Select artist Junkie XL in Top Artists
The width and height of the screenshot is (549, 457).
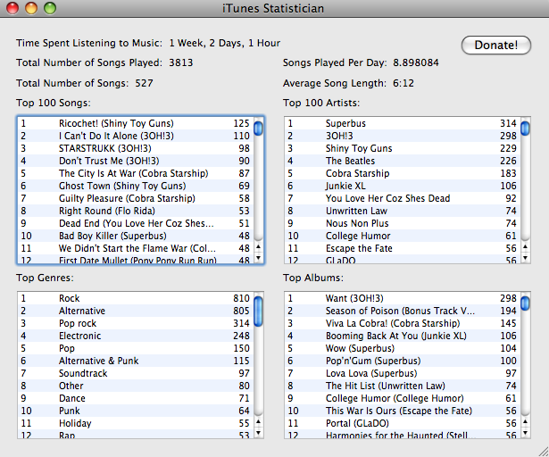403,186
